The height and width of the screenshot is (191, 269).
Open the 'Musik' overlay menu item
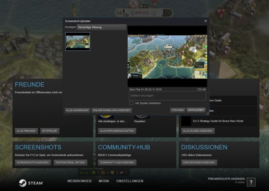104,181
